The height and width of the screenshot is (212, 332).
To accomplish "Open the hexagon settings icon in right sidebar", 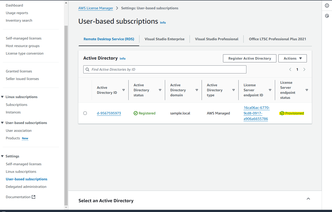I will tap(327, 16).
